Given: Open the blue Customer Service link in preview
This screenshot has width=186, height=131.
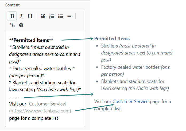Looking at the screenshot, I should click(x=130, y=101).
